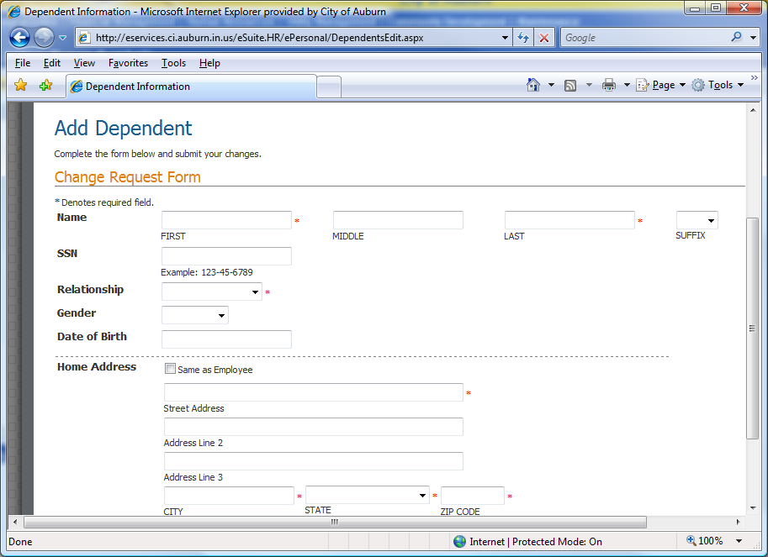Click the New Tab button
The height and width of the screenshot is (557, 768).
coord(329,87)
